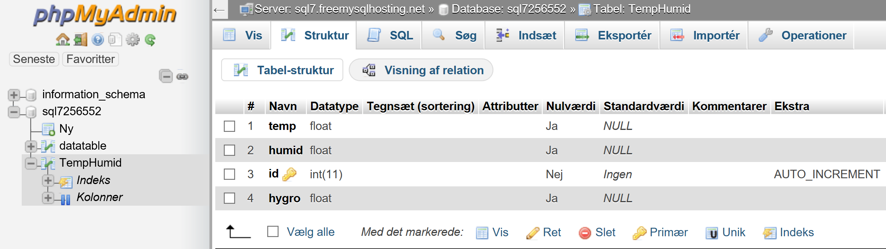This screenshot has height=249, width=886.
Task: Click the link with main panel icon
Action: click(182, 77)
